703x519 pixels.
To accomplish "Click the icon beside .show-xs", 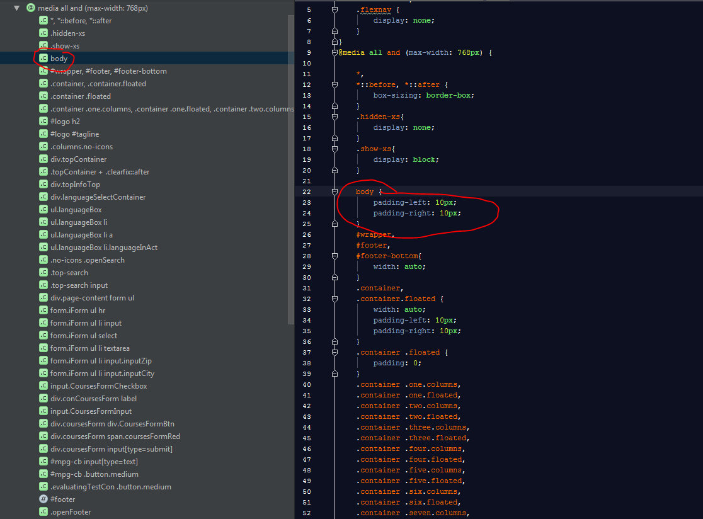I will 43,45.
